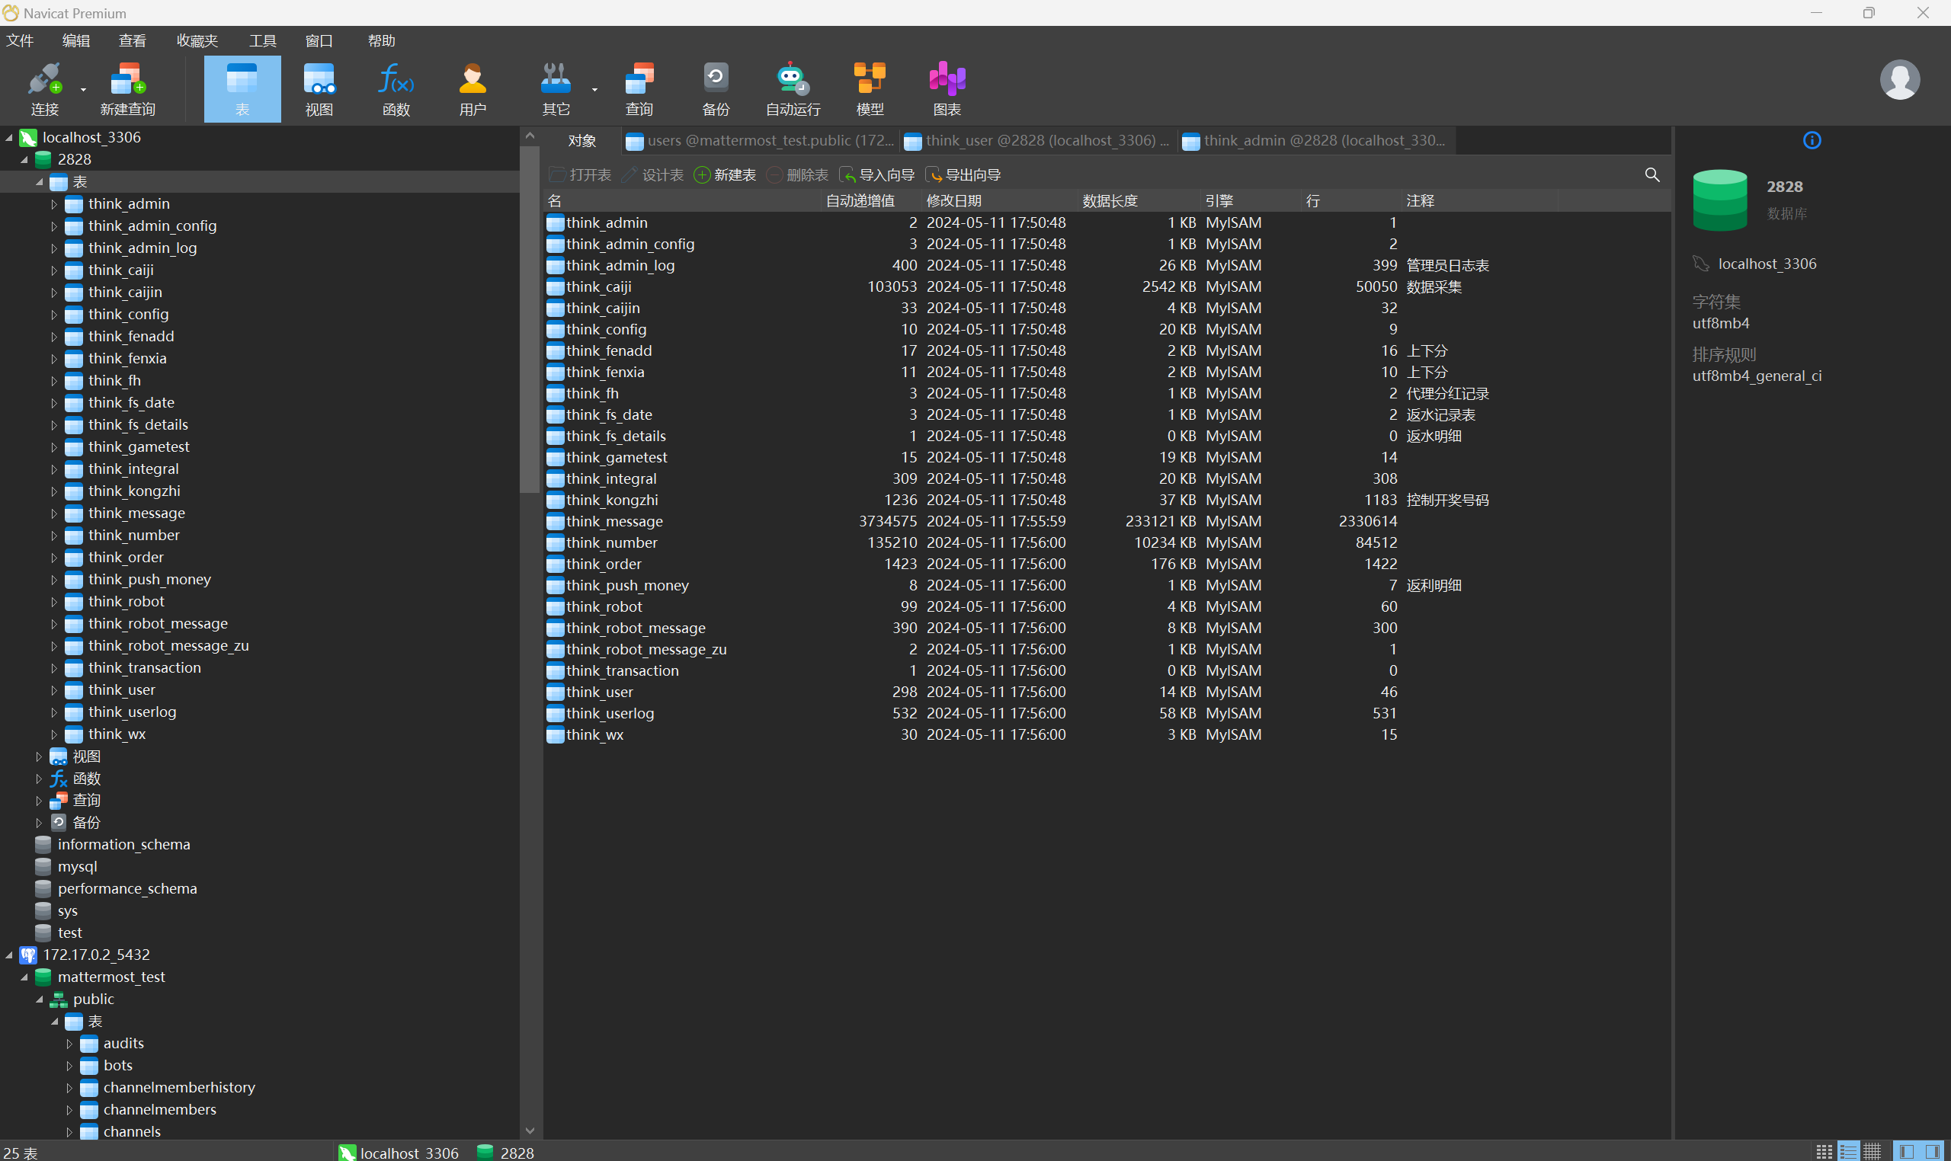Open the 文件 menu
1951x1161 pixels.
(20, 40)
